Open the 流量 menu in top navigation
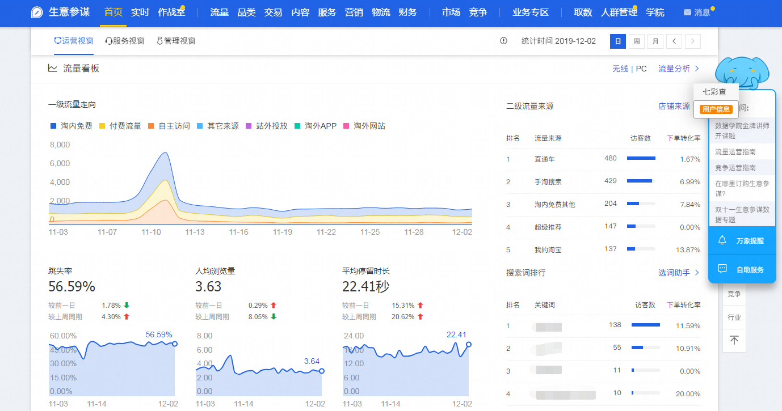Screen dimensions: 782x411 pyautogui.click(x=219, y=12)
